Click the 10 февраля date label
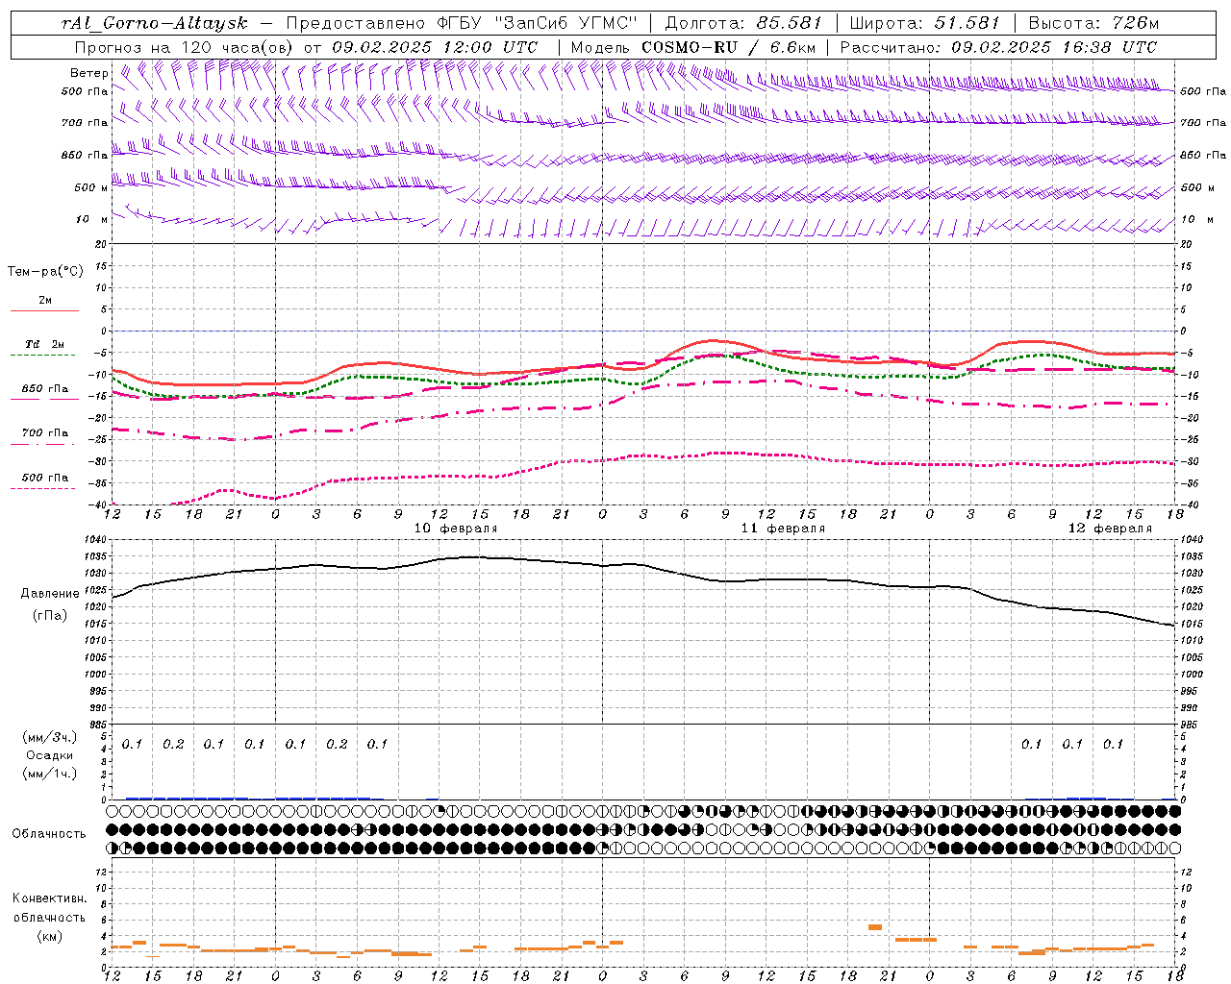The height and width of the screenshot is (984, 1231). pos(456,529)
